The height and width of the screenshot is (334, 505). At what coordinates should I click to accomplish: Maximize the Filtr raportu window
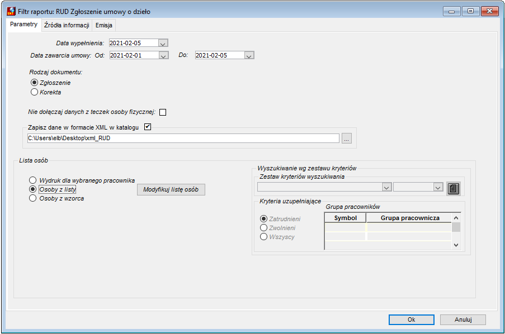point(470,11)
